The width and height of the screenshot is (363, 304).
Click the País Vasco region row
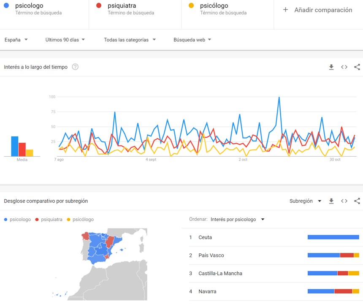click(211, 255)
